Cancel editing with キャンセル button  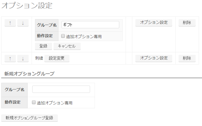click(x=67, y=46)
